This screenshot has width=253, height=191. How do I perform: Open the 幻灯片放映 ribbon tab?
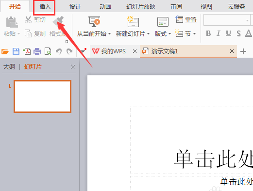coord(141,7)
